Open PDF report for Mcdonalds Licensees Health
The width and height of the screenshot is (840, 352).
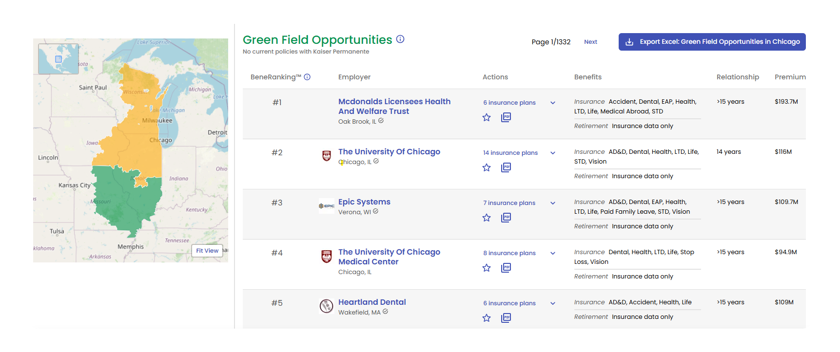506,117
